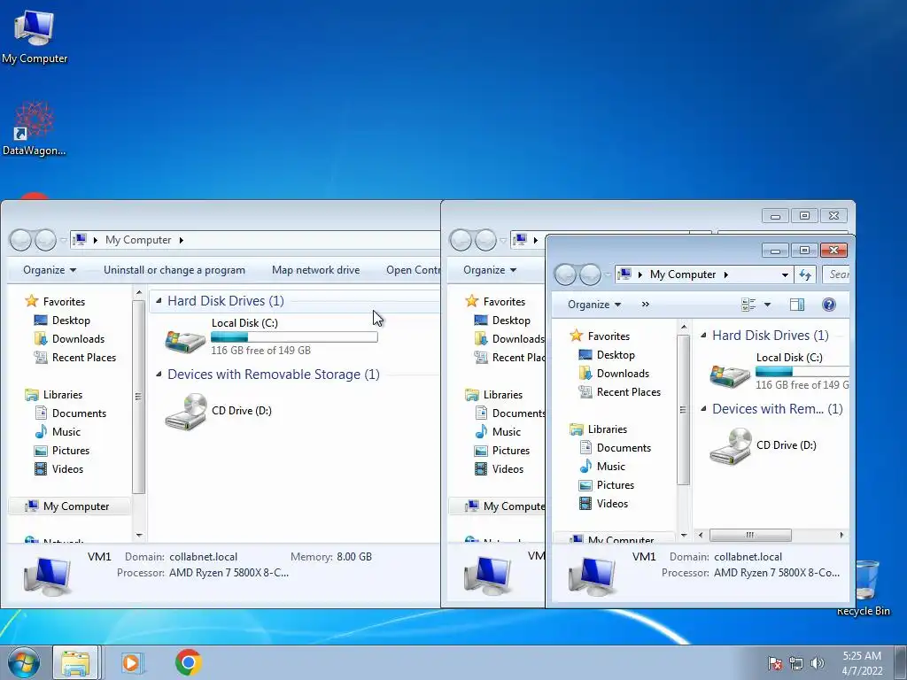
Task: Click the change view icon in the front window
Action: tap(748, 305)
